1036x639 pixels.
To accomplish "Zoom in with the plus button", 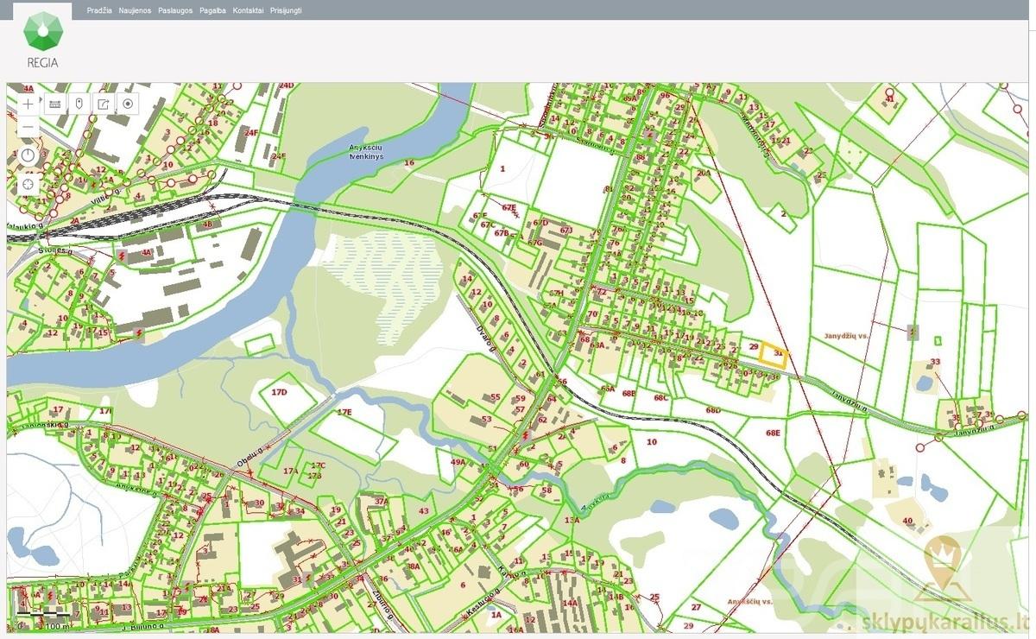I will (x=28, y=104).
